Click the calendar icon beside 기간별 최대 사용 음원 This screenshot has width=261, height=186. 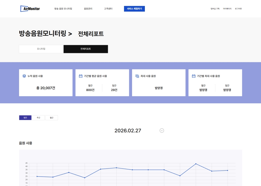(194, 76)
